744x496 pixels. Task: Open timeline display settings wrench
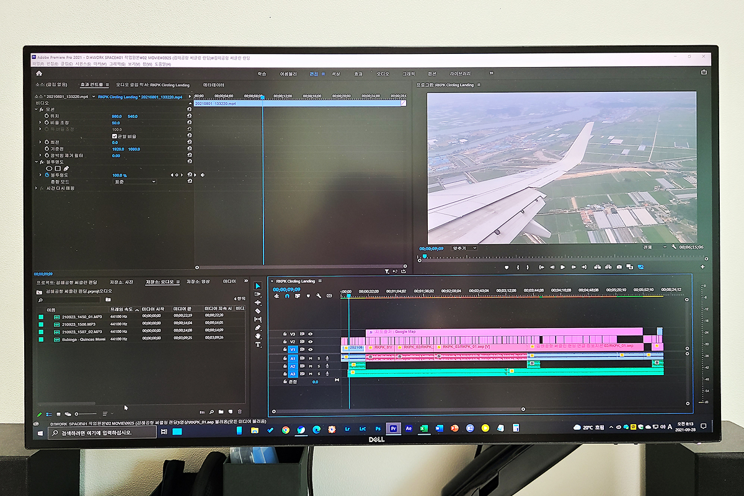[319, 296]
